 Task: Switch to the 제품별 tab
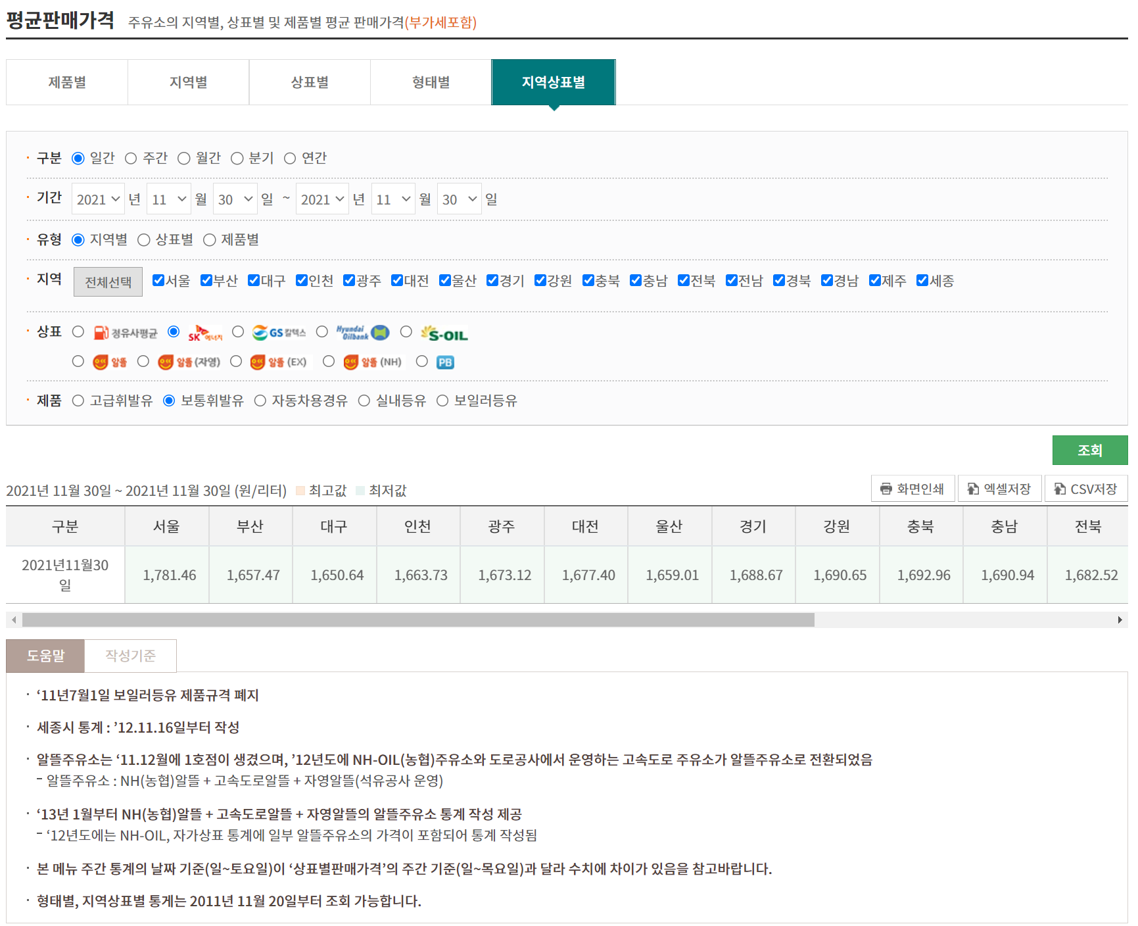tap(67, 82)
